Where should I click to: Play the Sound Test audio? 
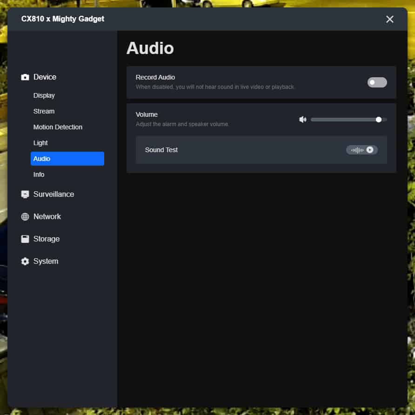(369, 150)
